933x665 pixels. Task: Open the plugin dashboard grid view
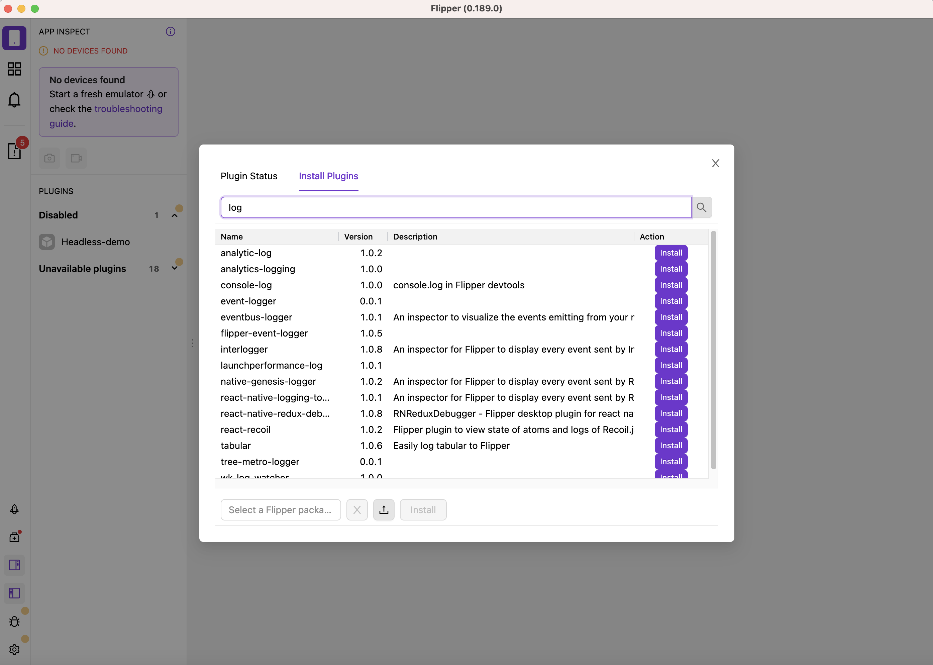pyautogui.click(x=15, y=69)
